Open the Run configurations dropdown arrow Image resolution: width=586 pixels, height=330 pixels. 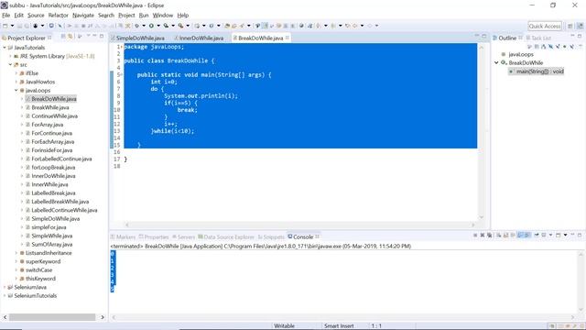158,26
